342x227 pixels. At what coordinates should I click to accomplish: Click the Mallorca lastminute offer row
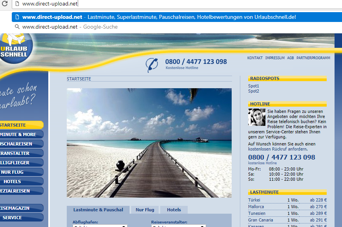(287, 207)
